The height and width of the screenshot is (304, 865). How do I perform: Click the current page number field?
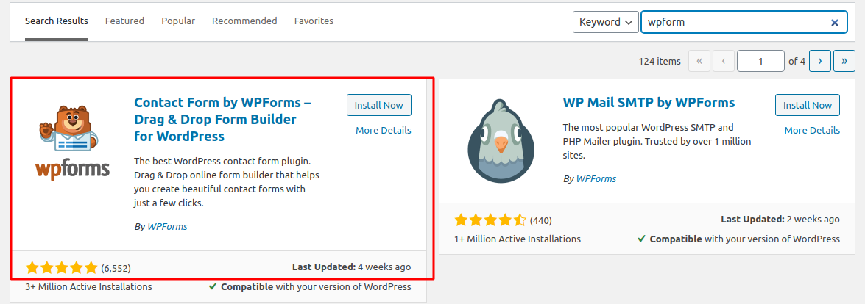(x=760, y=62)
